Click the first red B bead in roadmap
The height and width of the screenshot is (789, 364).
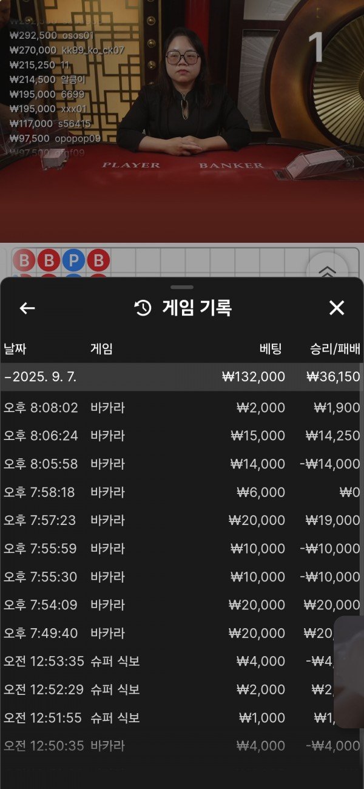(x=24, y=262)
